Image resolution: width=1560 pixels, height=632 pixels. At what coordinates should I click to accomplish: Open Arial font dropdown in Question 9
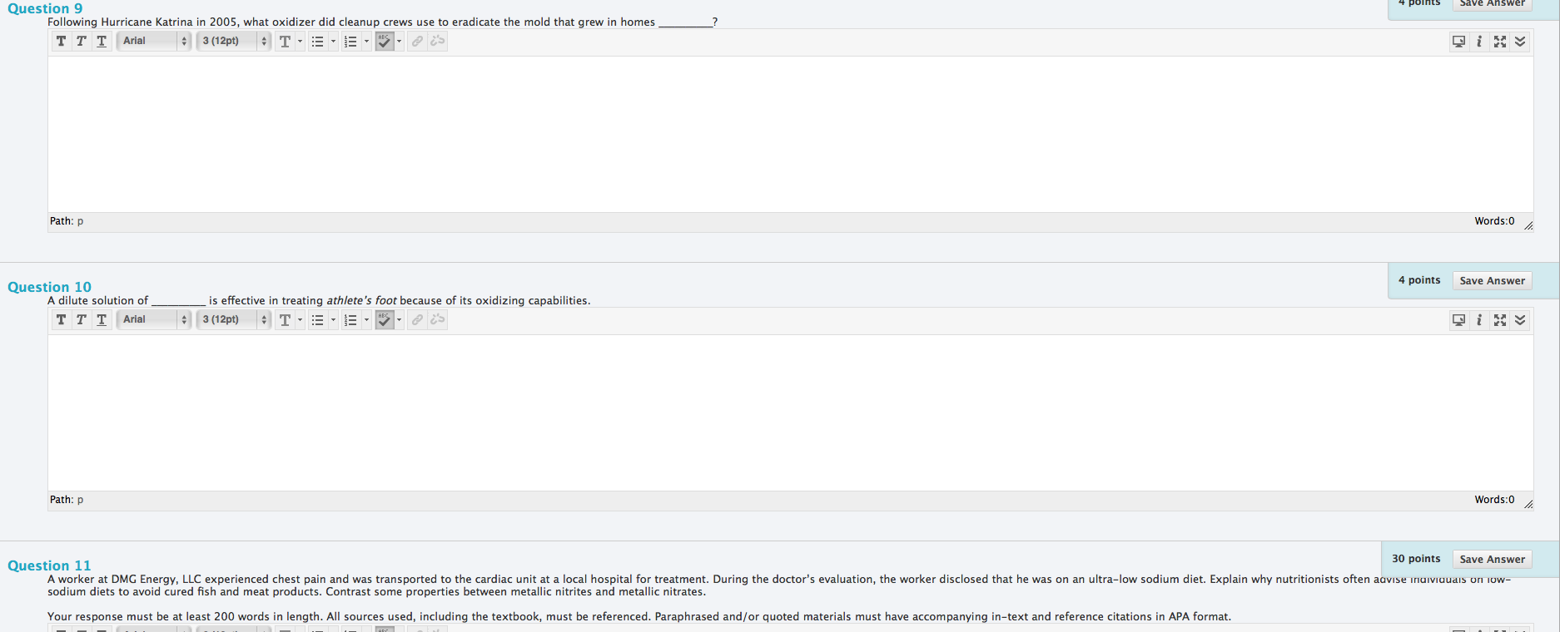(x=154, y=41)
